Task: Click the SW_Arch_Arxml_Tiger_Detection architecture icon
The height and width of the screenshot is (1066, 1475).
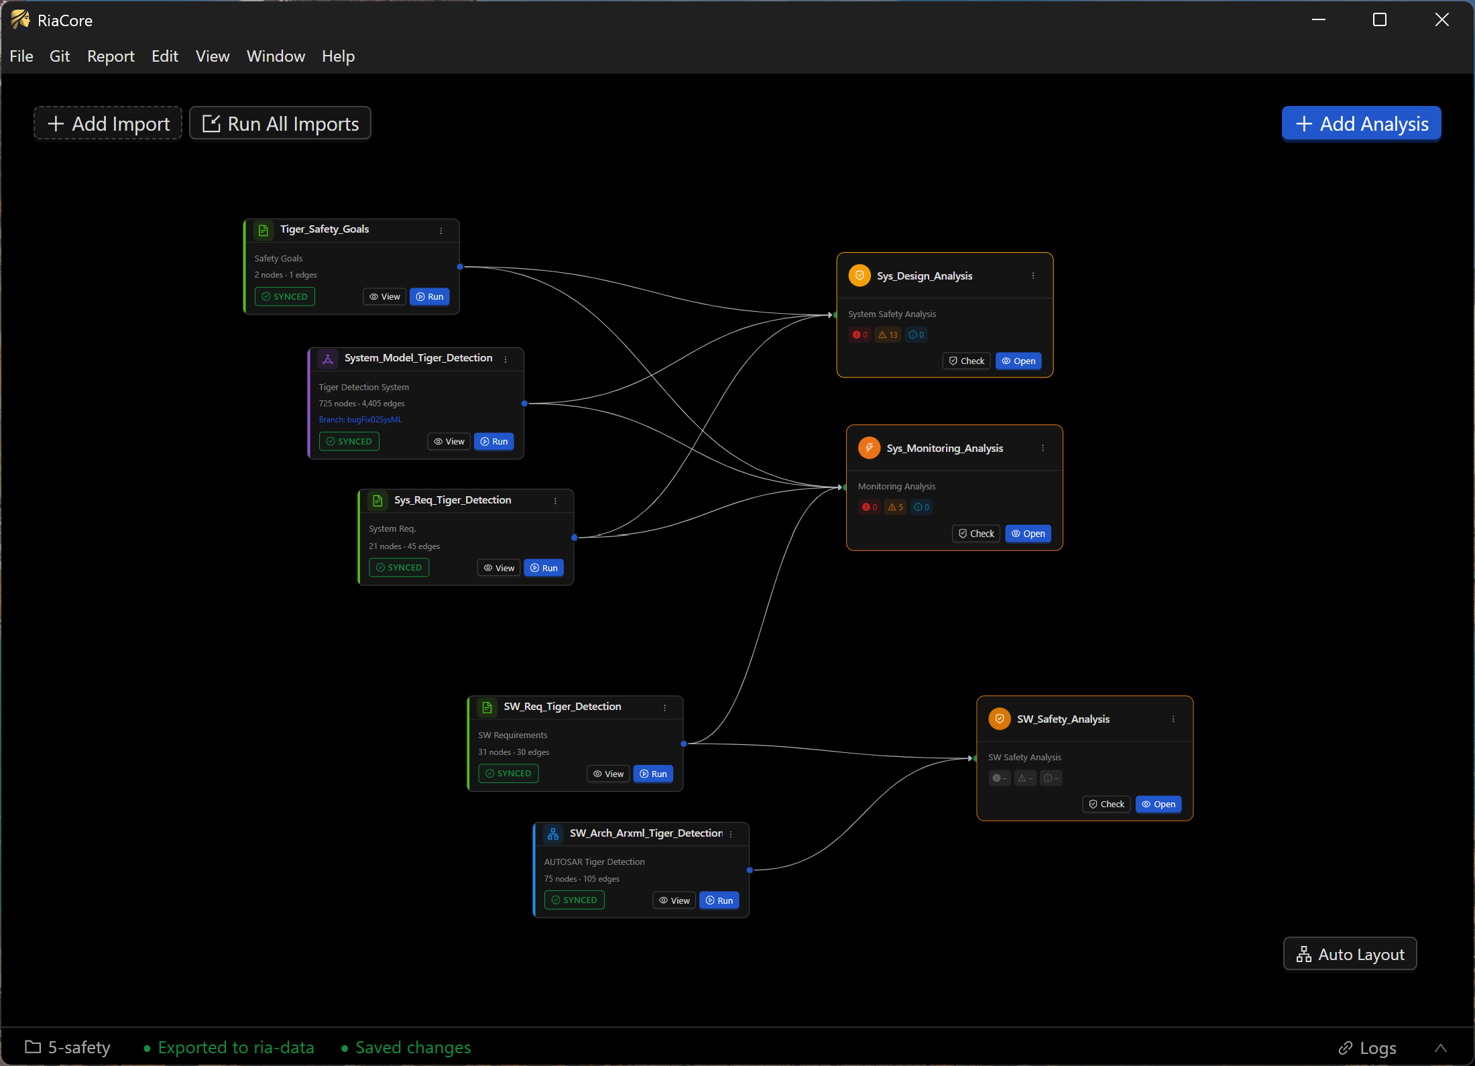Action: pos(553,834)
